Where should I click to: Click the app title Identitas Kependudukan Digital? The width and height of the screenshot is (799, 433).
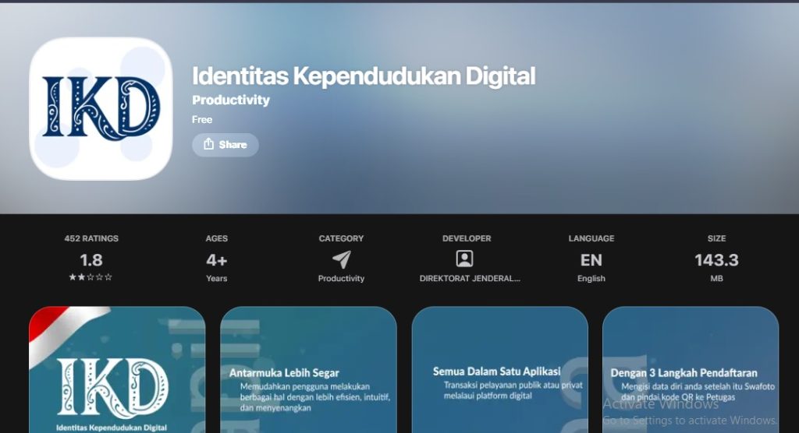click(364, 76)
